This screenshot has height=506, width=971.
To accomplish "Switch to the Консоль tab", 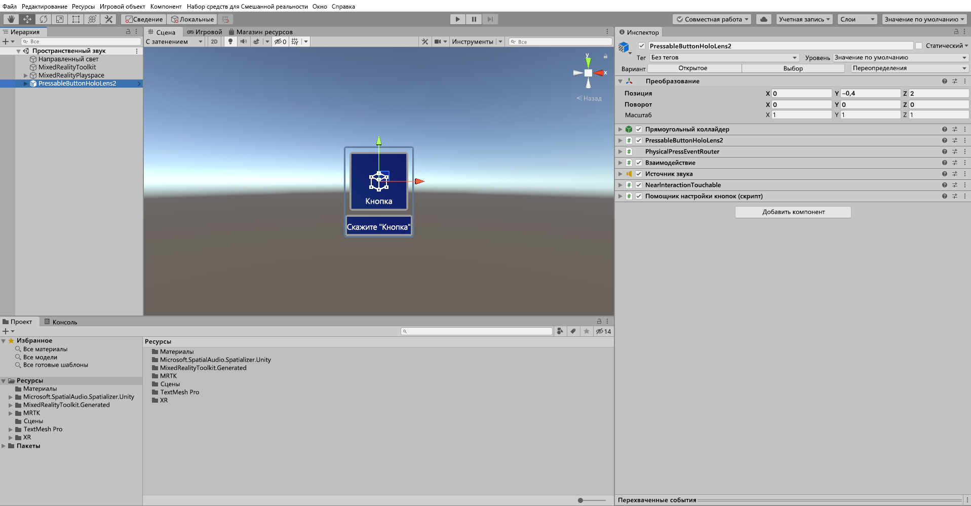I will coord(60,322).
